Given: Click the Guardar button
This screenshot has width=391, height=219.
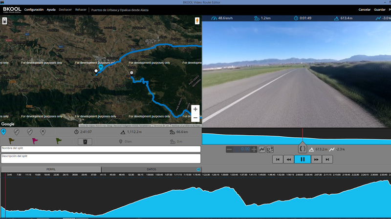Looking at the screenshot, I should 380,10.
